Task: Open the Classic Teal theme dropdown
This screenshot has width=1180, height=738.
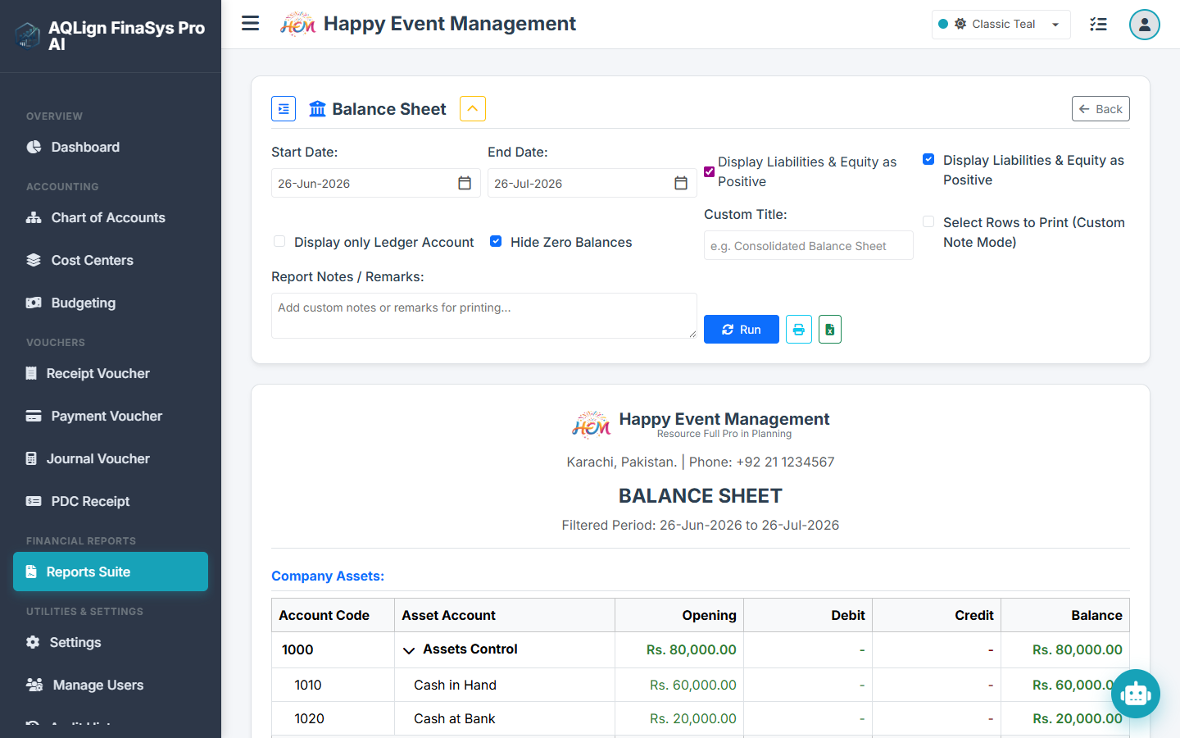Action: click(x=1001, y=25)
